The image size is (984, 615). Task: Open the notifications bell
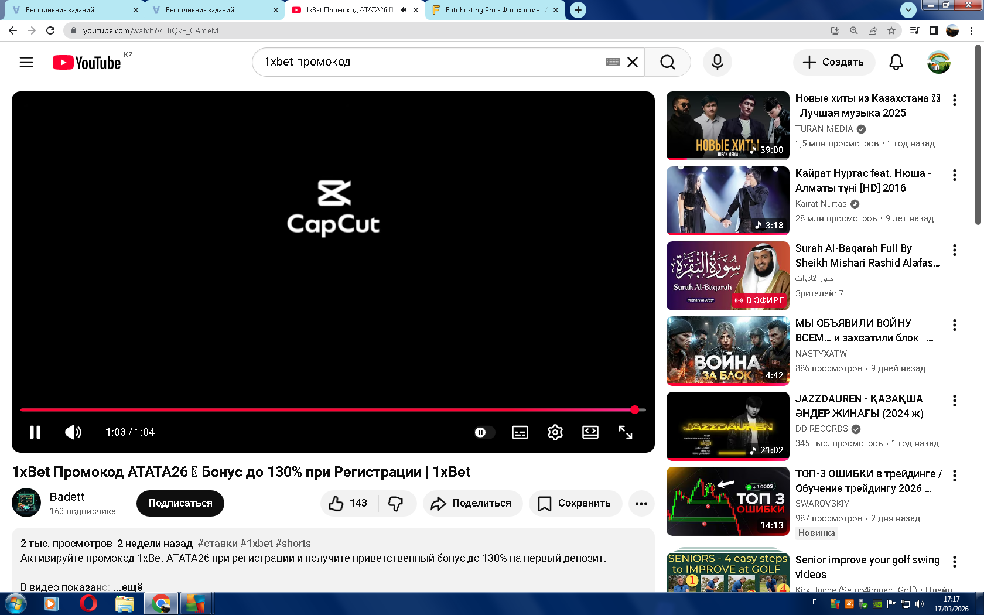pos(896,62)
